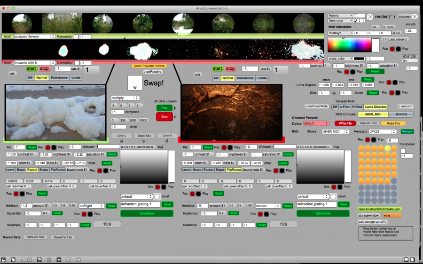Click black Play circle in right channel Kal row
Image resolution: width=423 pixels, height=264 pixels.
tap(230, 147)
